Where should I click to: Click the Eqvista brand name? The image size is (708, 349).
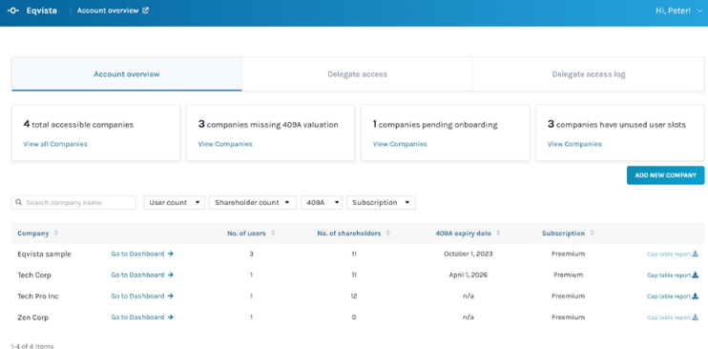coord(42,10)
